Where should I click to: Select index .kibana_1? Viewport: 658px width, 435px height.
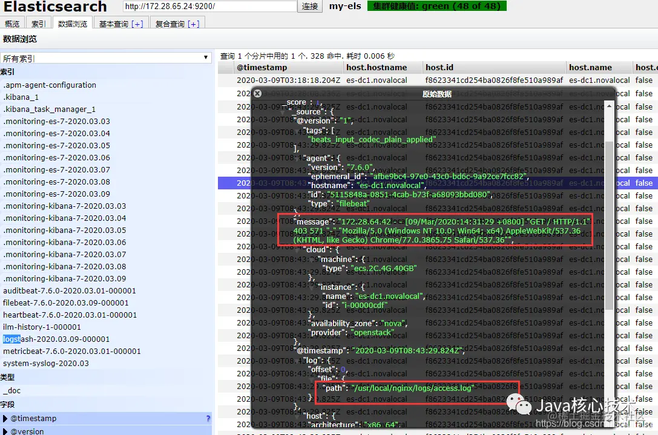[21, 97]
